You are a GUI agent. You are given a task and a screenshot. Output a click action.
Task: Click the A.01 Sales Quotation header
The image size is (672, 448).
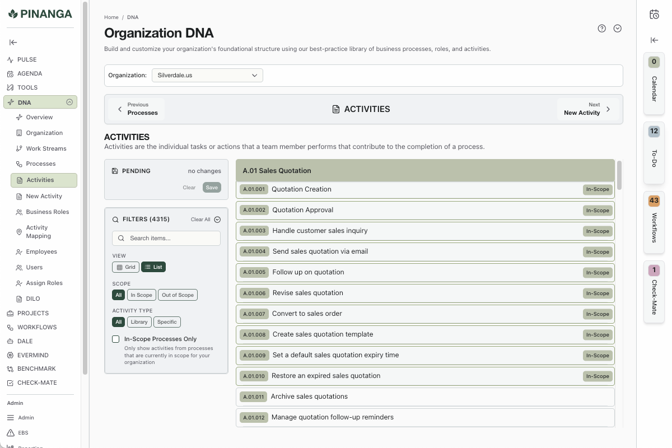pyautogui.click(x=425, y=171)
